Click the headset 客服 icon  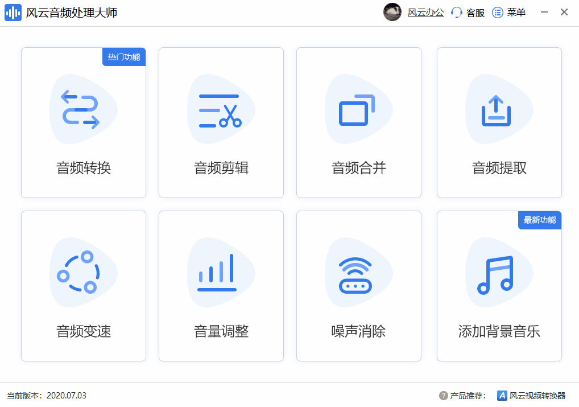coord(457,13)
